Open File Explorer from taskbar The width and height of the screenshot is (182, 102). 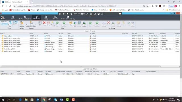26,99
